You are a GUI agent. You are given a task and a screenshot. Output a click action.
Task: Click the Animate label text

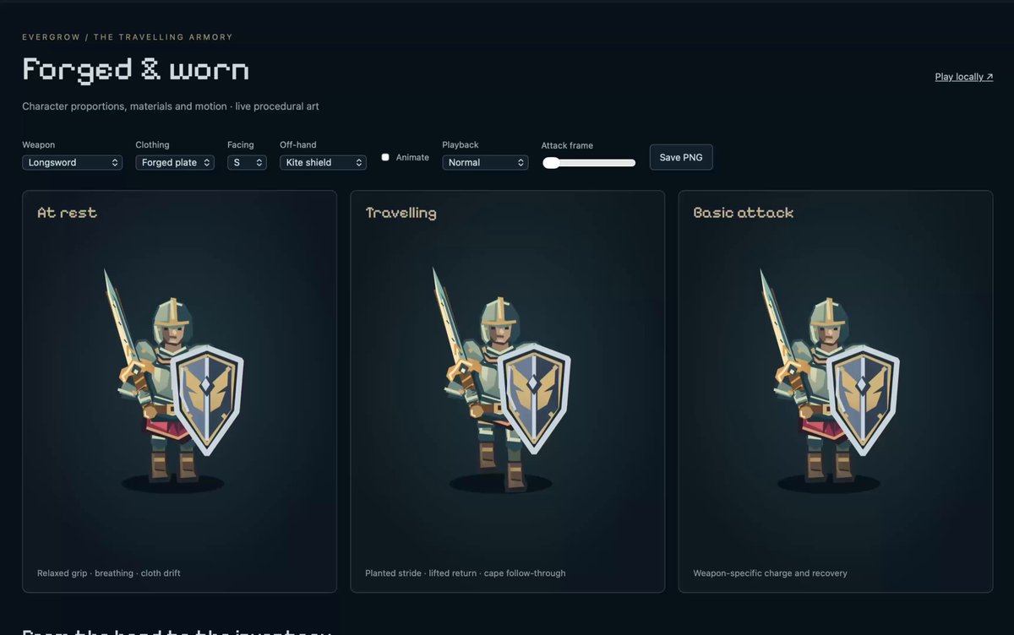coord(412,158)
